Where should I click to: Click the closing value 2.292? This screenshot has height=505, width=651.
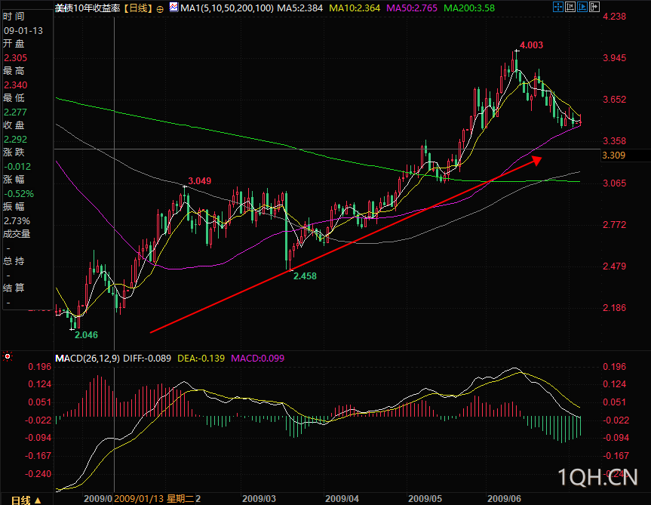pos(15,140)
